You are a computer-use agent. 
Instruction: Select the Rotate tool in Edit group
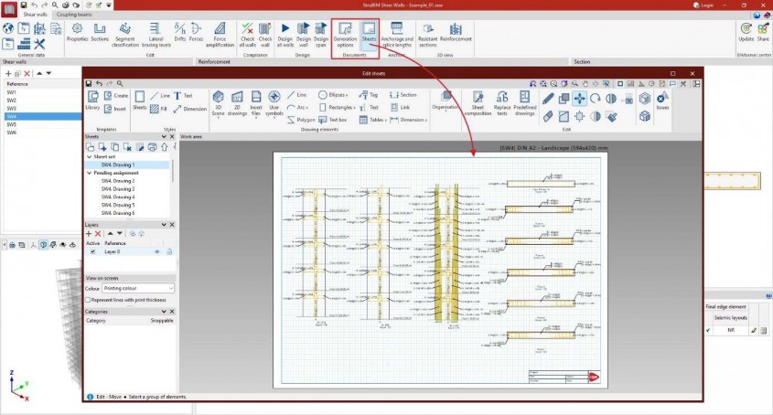point(596,99)
